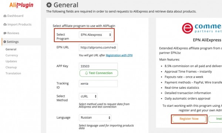Click 'Daily automatic orders approval' bullet

(x=188, y=98)
